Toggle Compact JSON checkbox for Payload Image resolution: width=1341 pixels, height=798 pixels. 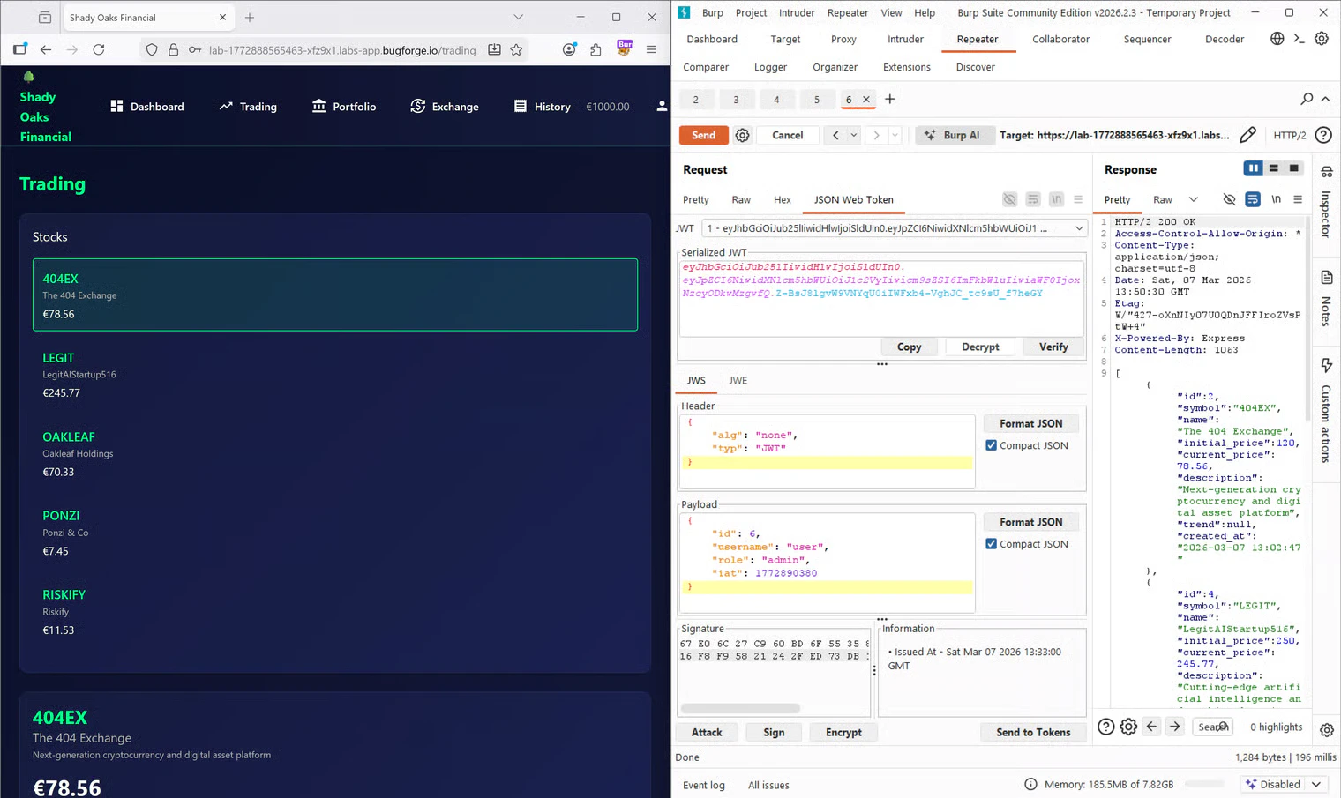991,544
